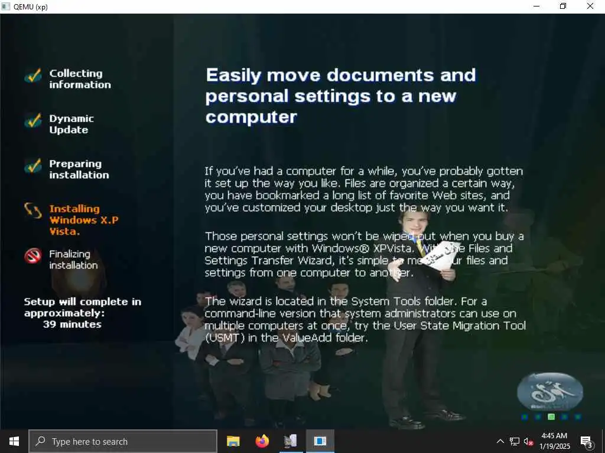Click the 'Easily move documents' heading

(x=341, y=96)
